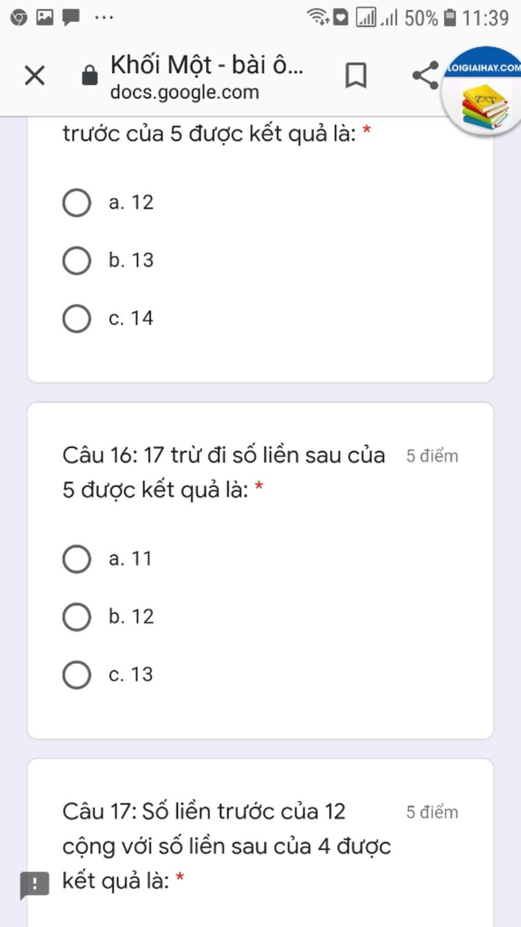Bookmark this Google Form page
Screen dimensions: 521x927
356,75
